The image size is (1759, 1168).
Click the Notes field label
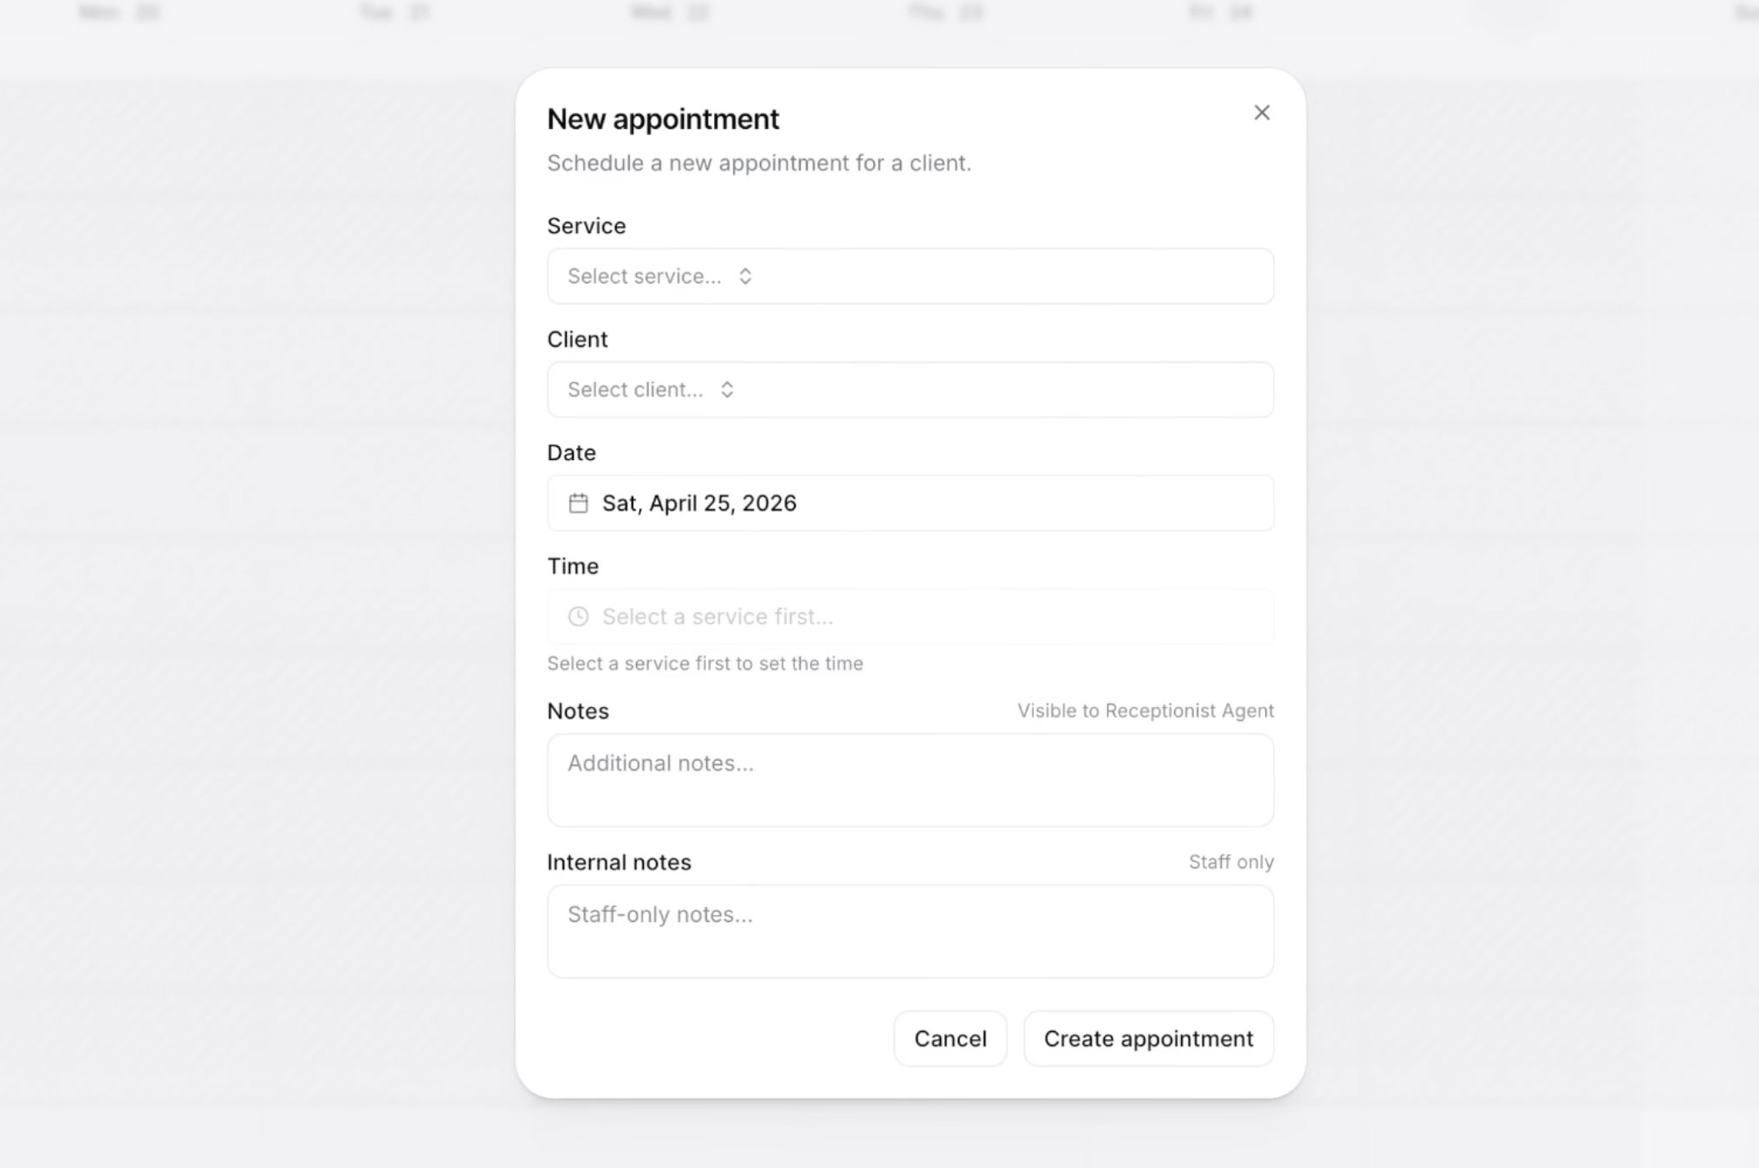(x=578, y=711)
